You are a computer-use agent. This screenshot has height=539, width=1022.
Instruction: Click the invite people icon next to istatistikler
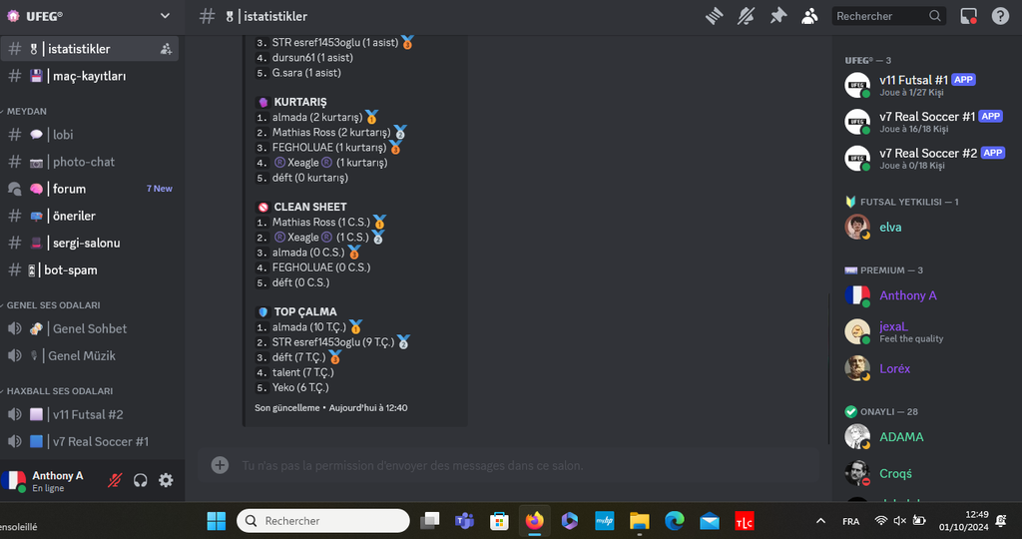click(166, 49)
